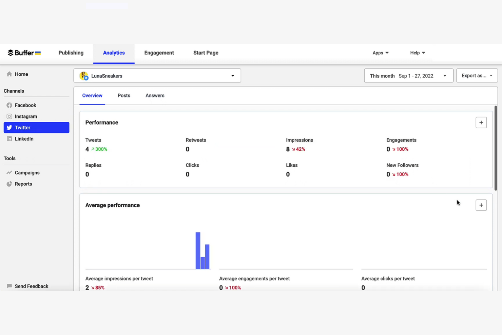Viewport: 502px width, 335px height.
Task: Open the LunaSneakers account selector
Action: (157, 75)
